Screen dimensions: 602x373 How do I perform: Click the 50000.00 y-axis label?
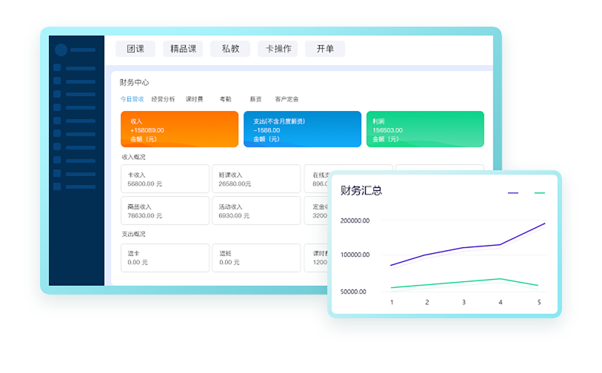click(353, 292)
